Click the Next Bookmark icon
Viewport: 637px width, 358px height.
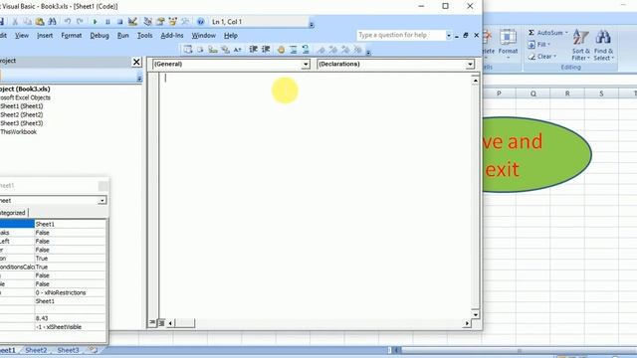tap(333, 50)
